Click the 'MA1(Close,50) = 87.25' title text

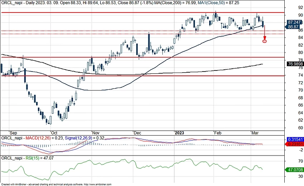point(218,3)
